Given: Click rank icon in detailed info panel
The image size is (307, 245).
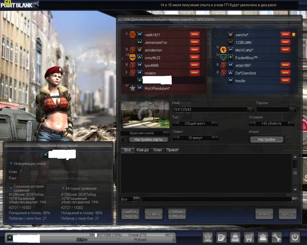Looking at the screenshot, I should (x=46, y=155).
